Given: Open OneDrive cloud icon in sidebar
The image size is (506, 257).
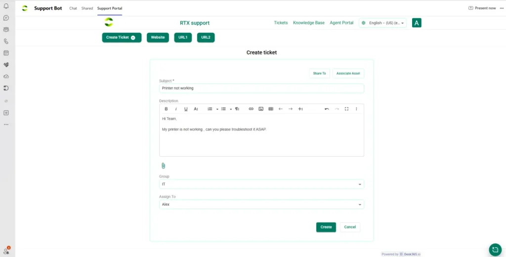Looking at the screenshot, I should tap(6, 77).
